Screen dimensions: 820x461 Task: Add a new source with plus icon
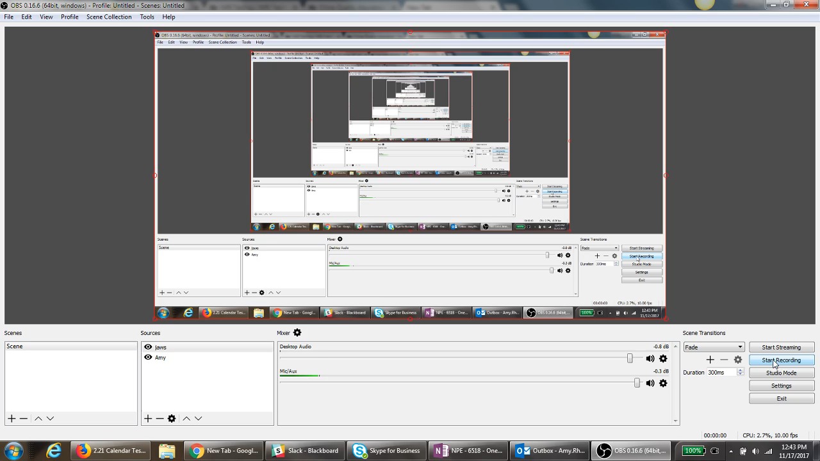(148, 419)
